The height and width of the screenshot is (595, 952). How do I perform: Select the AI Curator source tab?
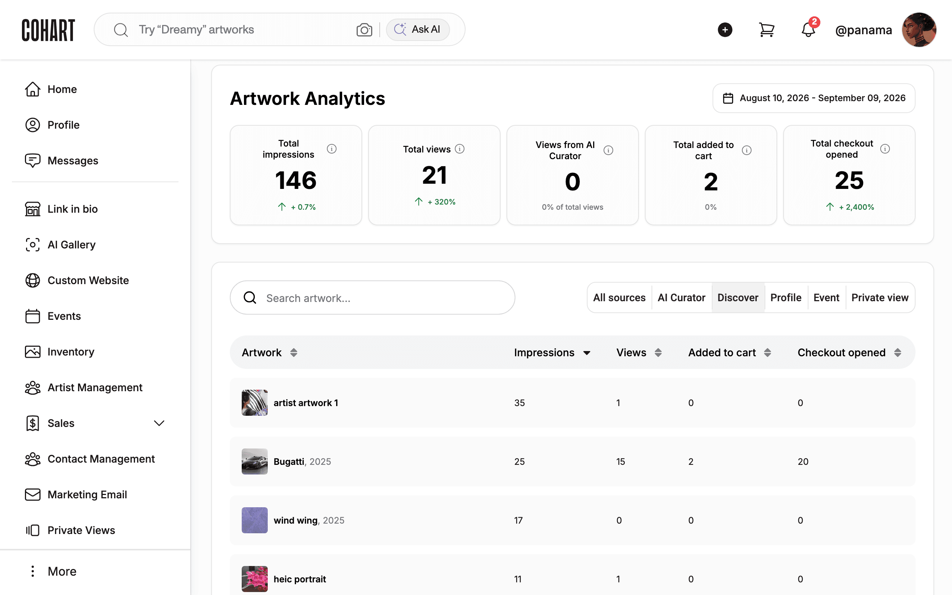pos(681,298)
